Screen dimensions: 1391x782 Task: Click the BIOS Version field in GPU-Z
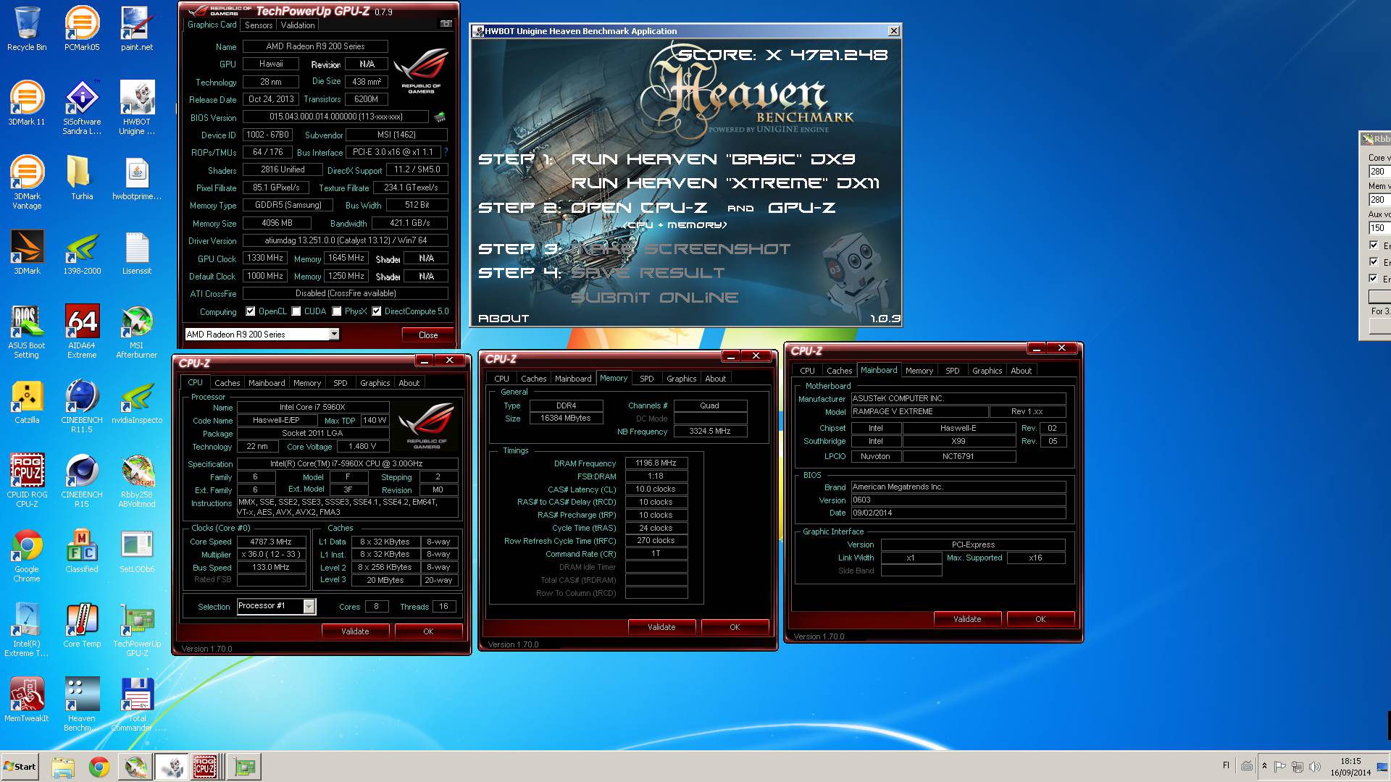tap(336, 117)
